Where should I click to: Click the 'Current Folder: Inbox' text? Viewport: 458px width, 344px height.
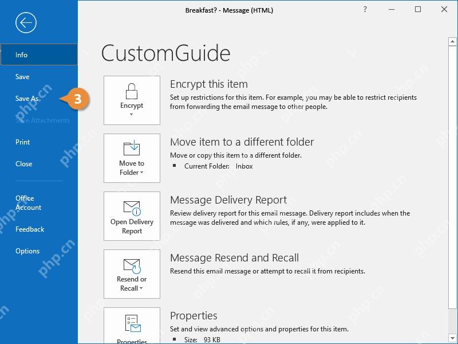[219, 166]
